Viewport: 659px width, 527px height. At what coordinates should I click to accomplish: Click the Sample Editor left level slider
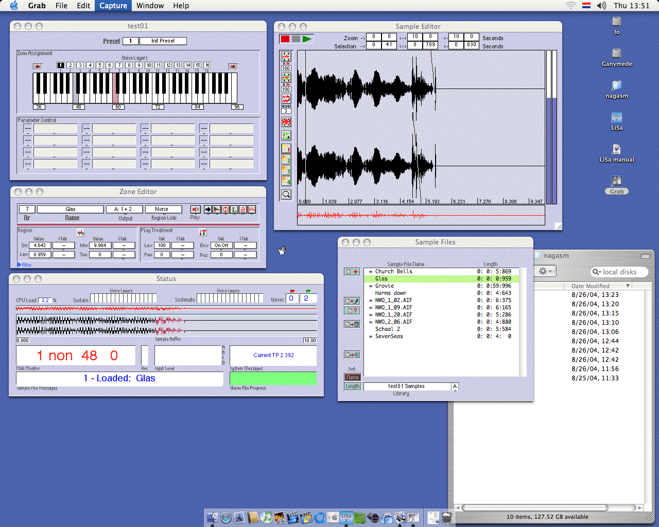click(549, 126)
